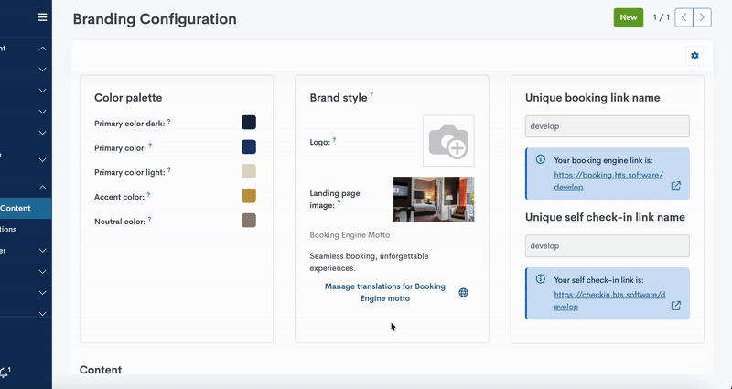Open the booking.hts.software develop link
This screenshot has height=389, width=732.
(608, 180)
